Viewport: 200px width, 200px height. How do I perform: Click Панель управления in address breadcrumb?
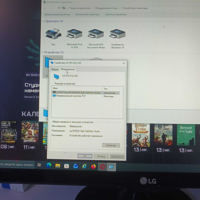click(x=80, y=8)
